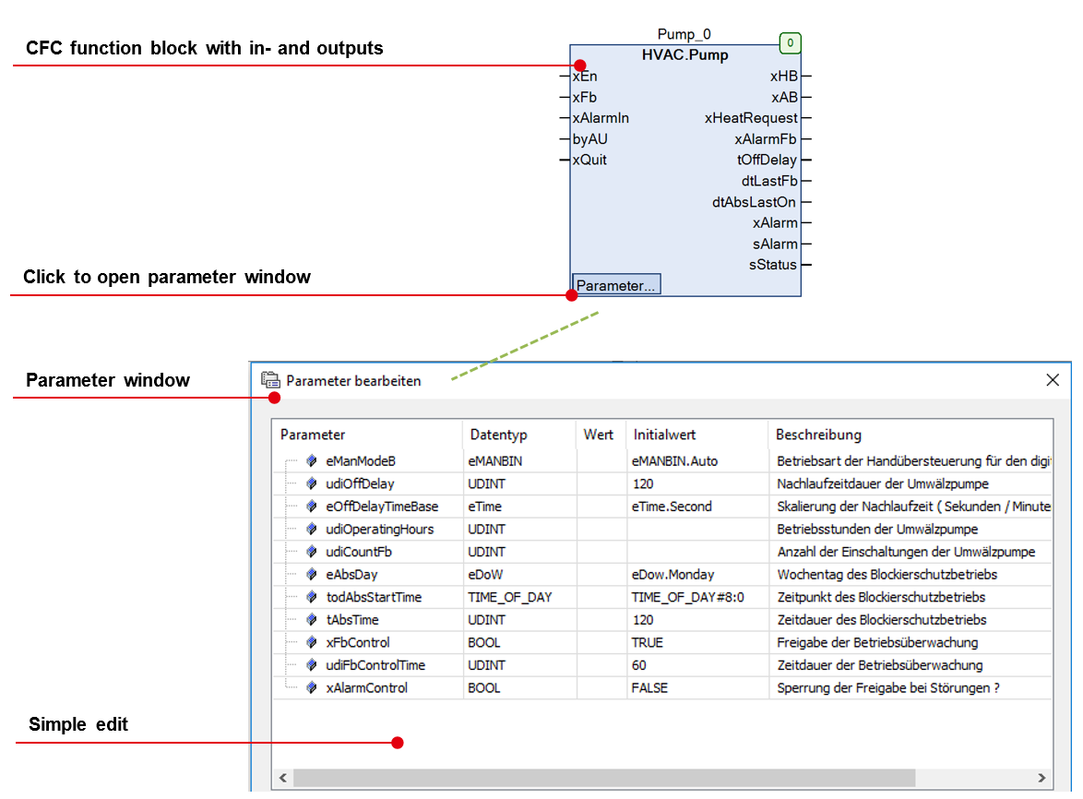Viewport: 1083px width, 799px height.
Task: Toggle the TRUE value of xFbControl
Action: [648, 642]
